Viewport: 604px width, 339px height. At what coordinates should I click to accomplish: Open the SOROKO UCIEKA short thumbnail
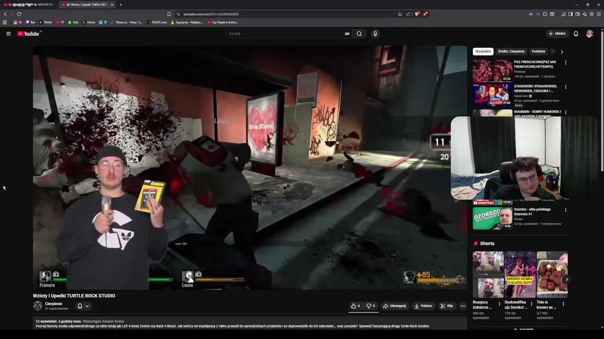pos(520,274)
